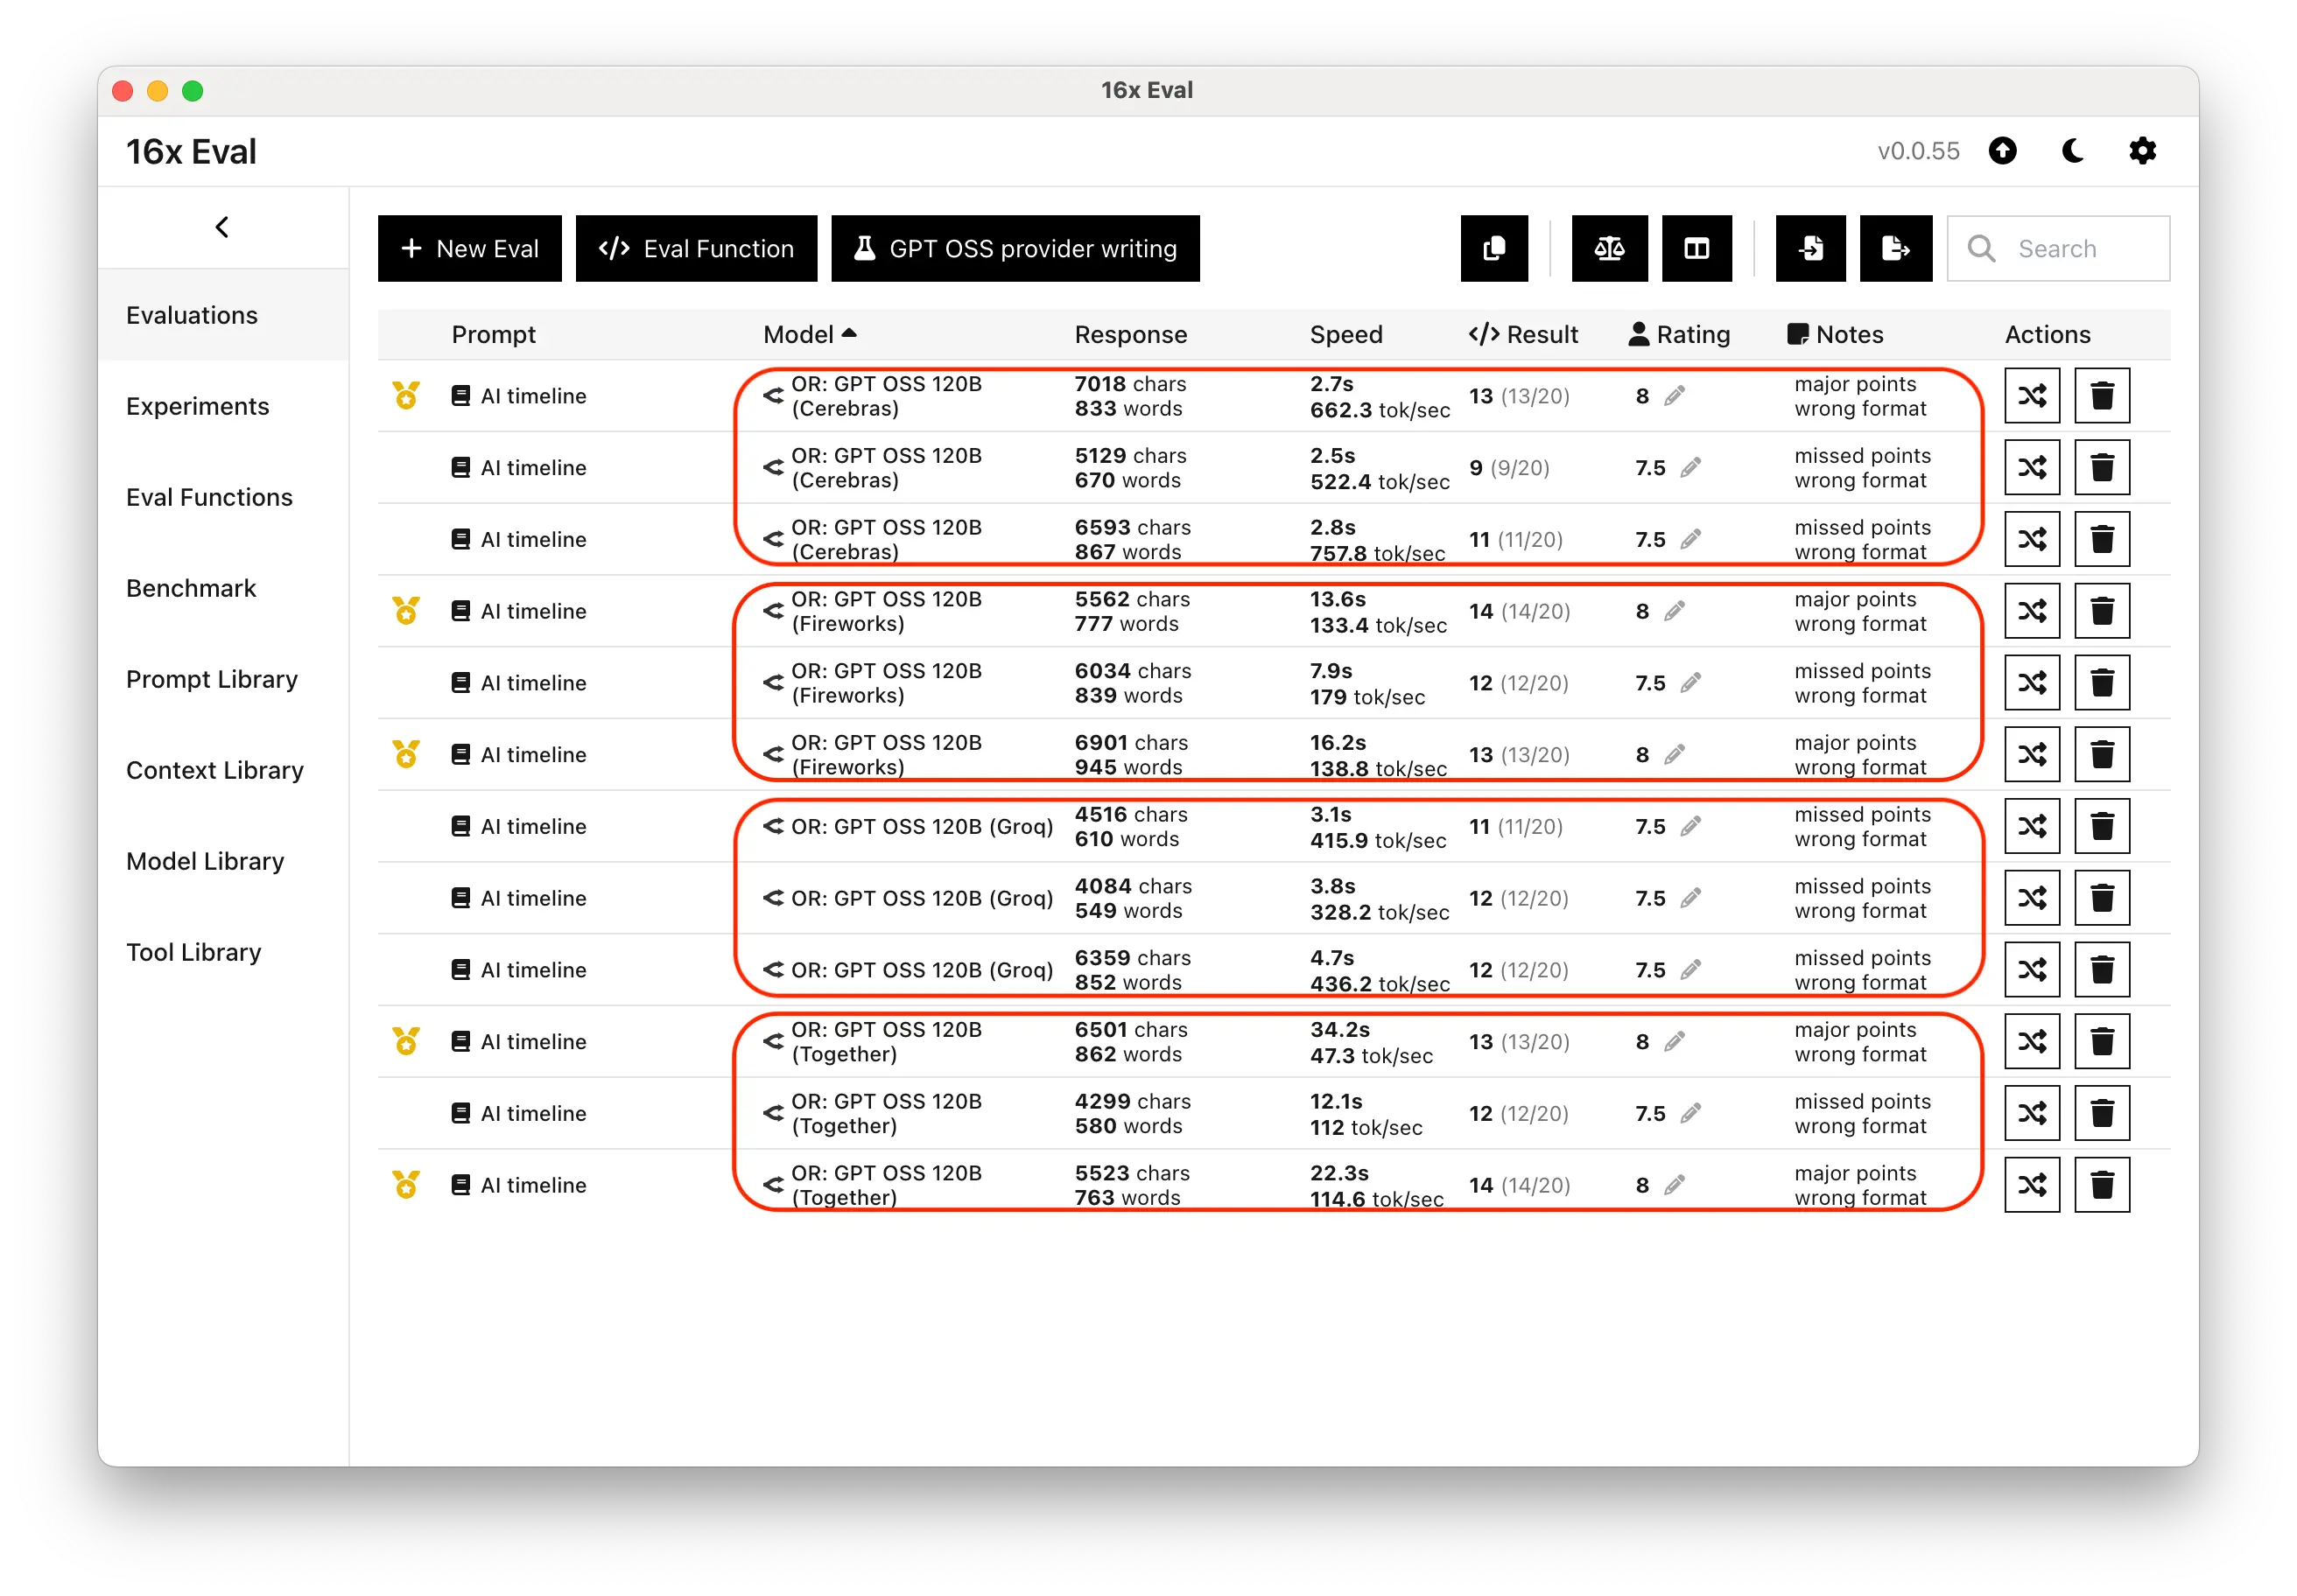Click shuffle icon for the 5523 chars row

coord(2032,1185)
